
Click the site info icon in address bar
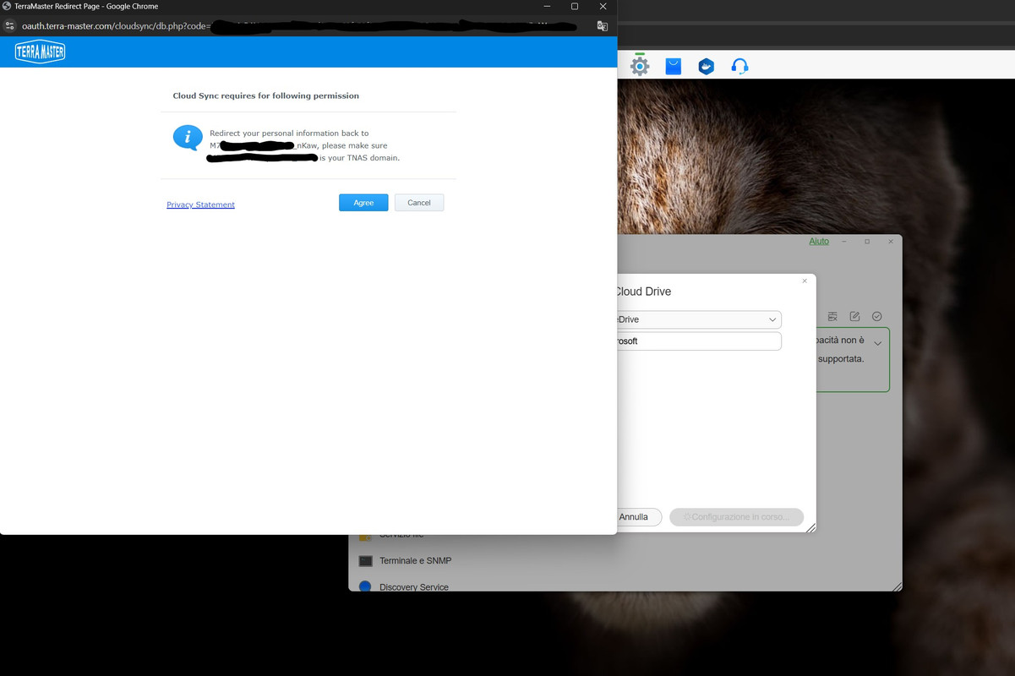tap(9, 26)
